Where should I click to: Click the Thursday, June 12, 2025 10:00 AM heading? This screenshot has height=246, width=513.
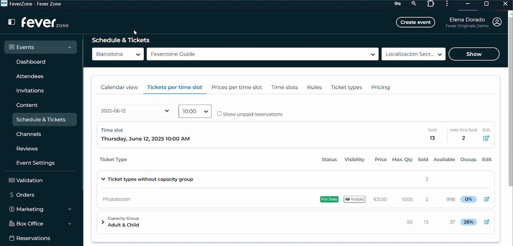point(145,139)
